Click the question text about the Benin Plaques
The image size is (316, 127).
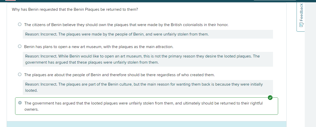coord(75,9)
